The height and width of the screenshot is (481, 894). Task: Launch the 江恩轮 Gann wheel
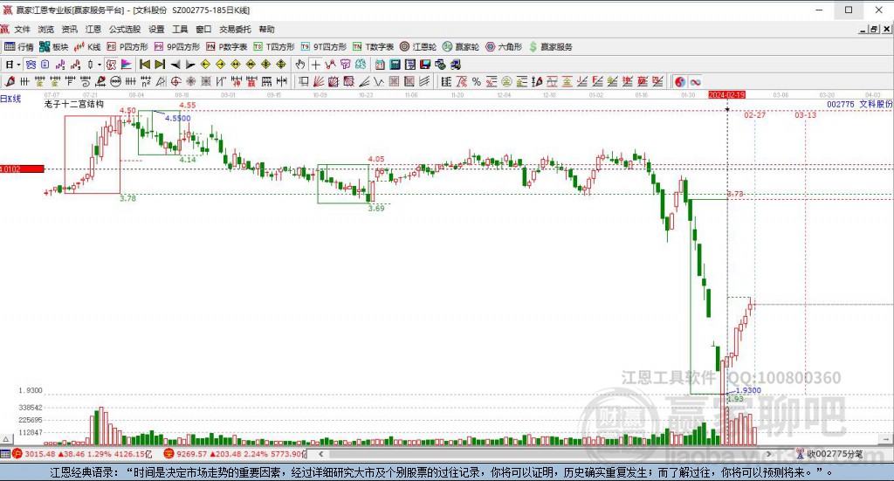click(418, 47)
